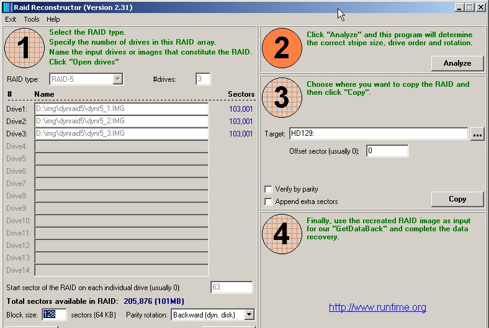Toggle Append extra sectors checkbox
This screenshot has width=489, height=328.
coord(268,202)
